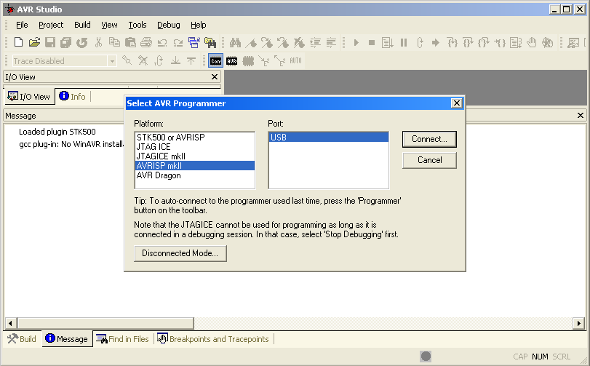Click the Disconnected Mode... button

coord(180,253)
